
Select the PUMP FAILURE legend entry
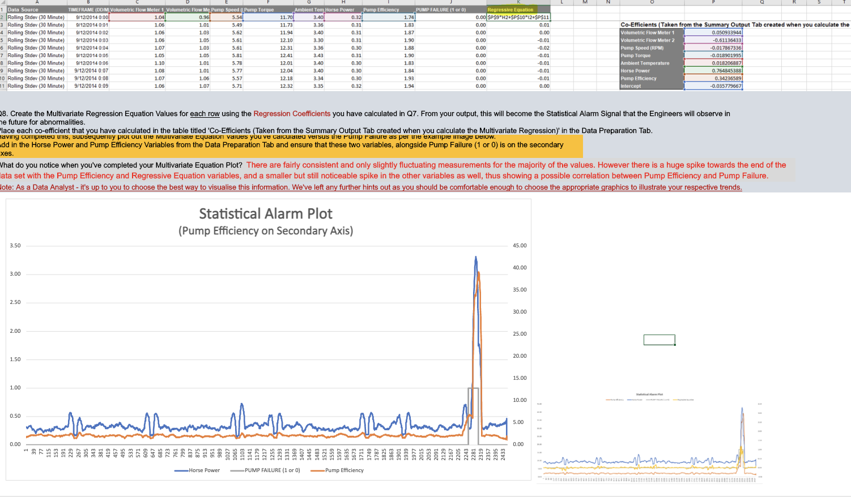[265, 470]
